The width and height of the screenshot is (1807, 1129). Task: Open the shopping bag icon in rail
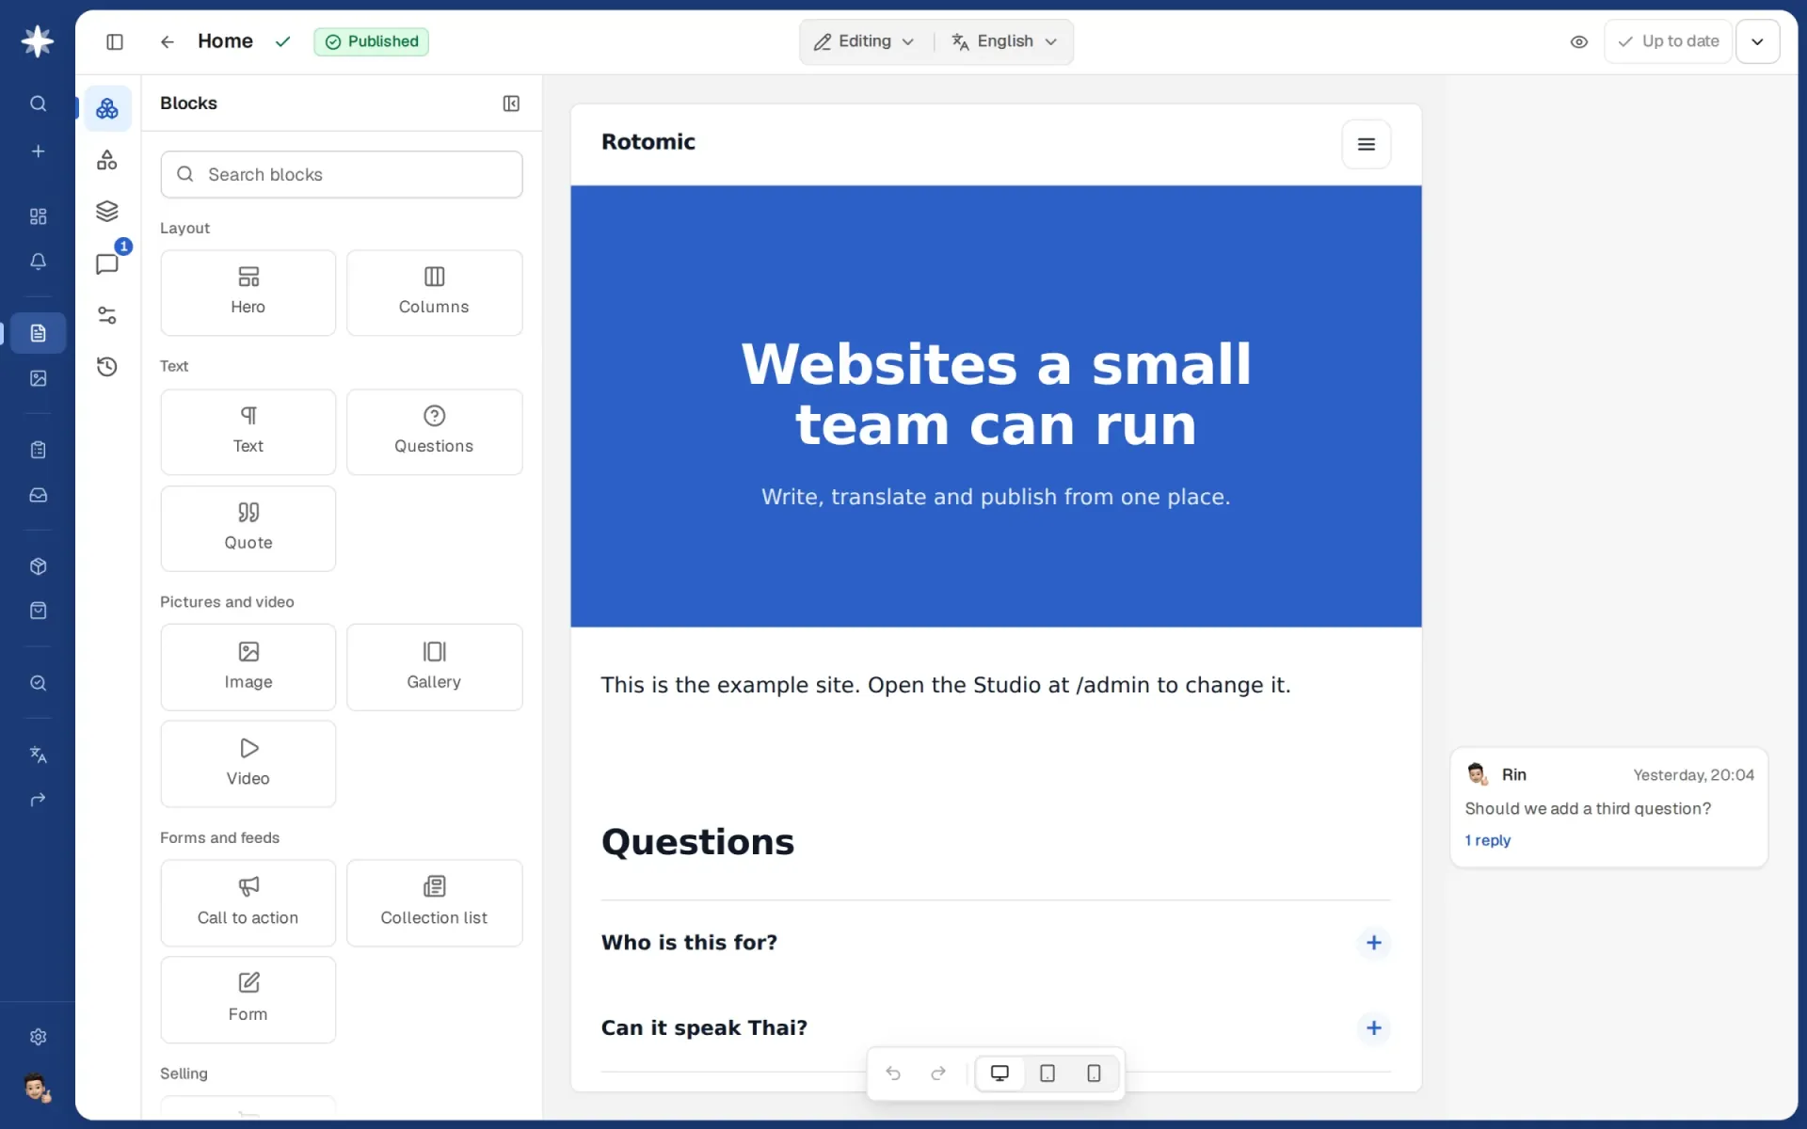[x=38, y=611]
